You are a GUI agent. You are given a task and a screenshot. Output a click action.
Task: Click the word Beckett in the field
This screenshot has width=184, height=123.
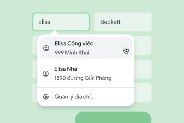pyautogui.click(x=110, y=22)
